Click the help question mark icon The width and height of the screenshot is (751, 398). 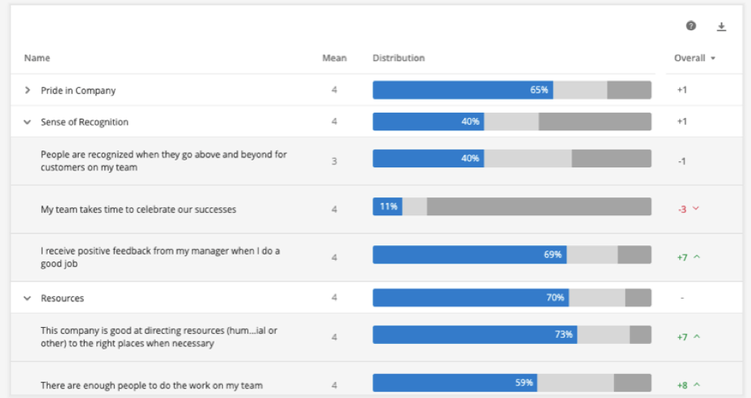click(691, 26)
